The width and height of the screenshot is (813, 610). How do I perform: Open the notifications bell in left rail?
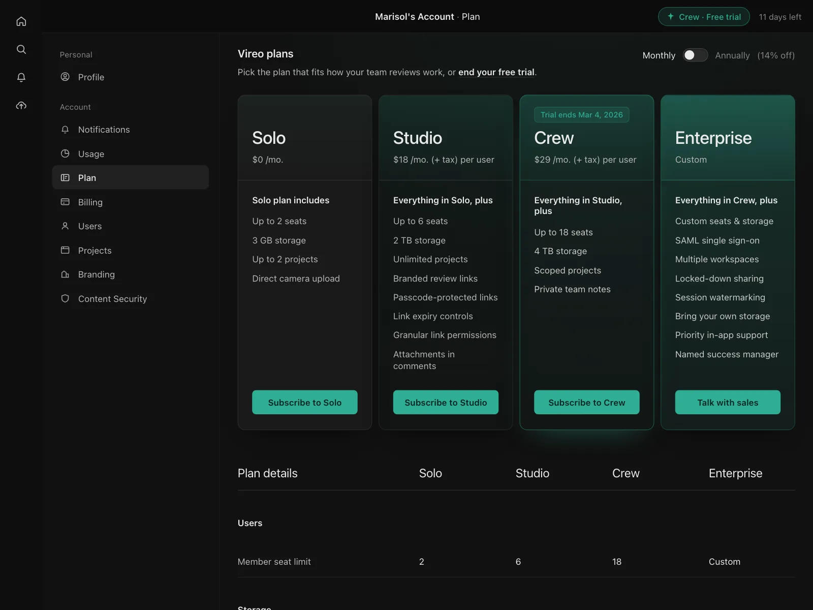click(21, 77)
